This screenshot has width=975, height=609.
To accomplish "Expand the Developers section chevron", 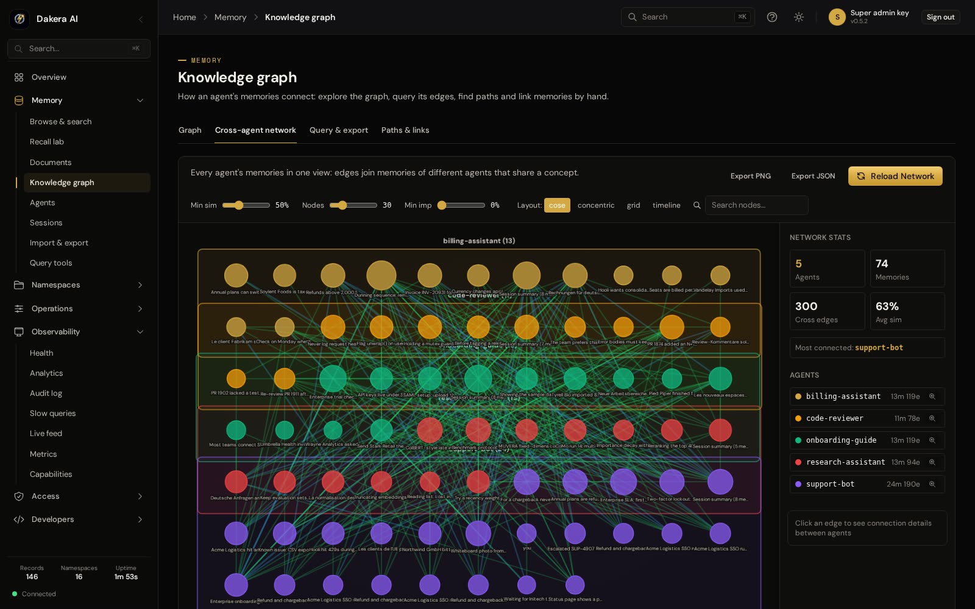I will point(140,519).
